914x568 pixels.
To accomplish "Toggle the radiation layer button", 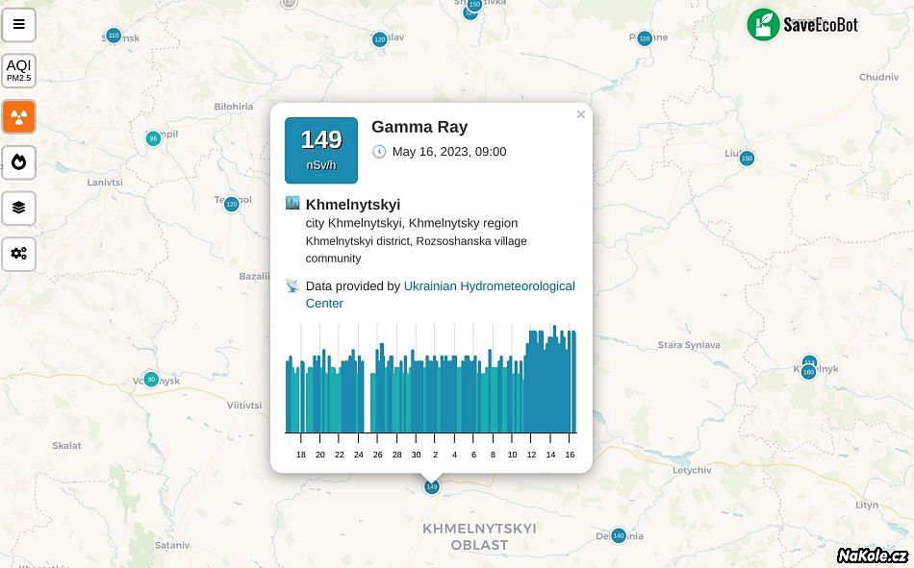I will point(18,117).
